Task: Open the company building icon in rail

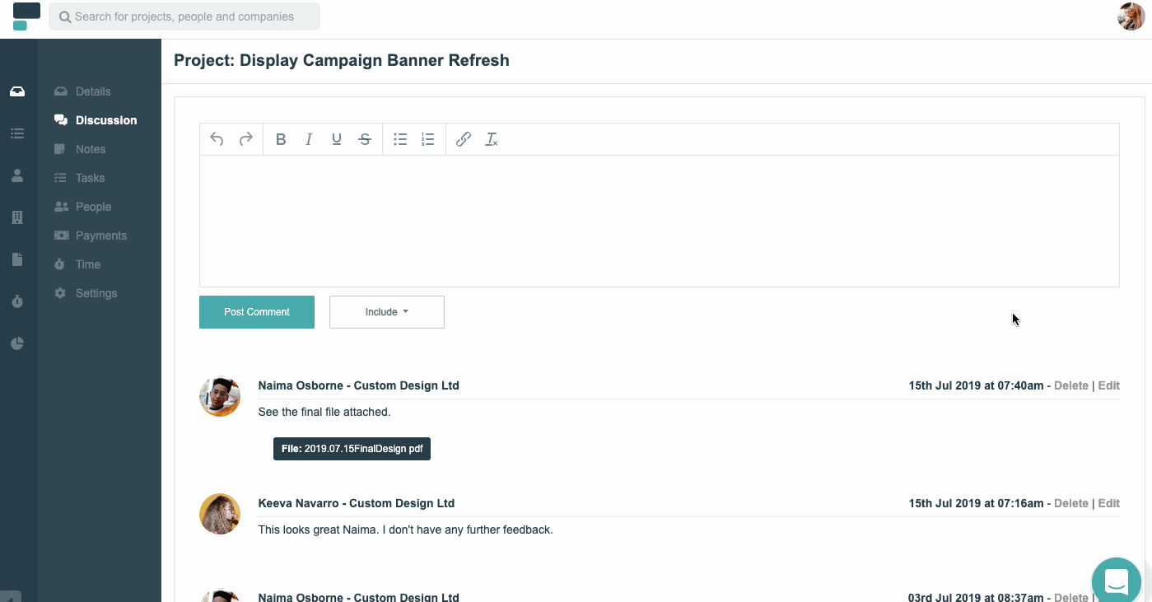Action: click(x=17, y=217)
